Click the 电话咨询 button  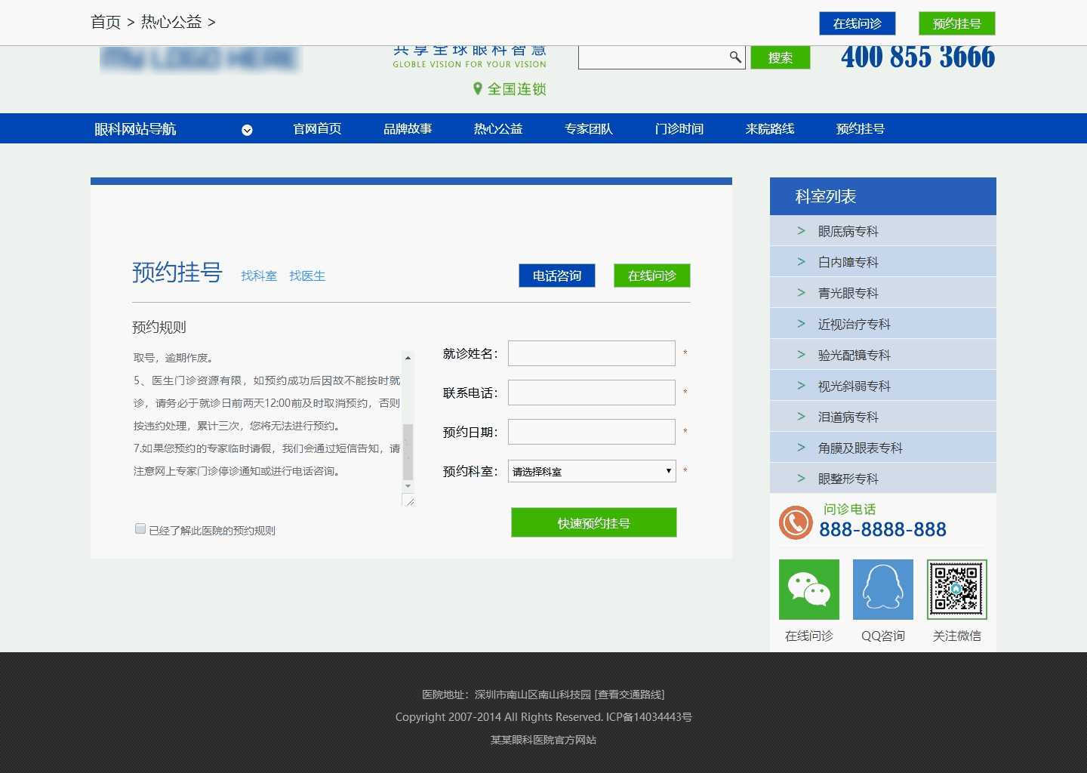pyautogui.click(x=556, y=276)
